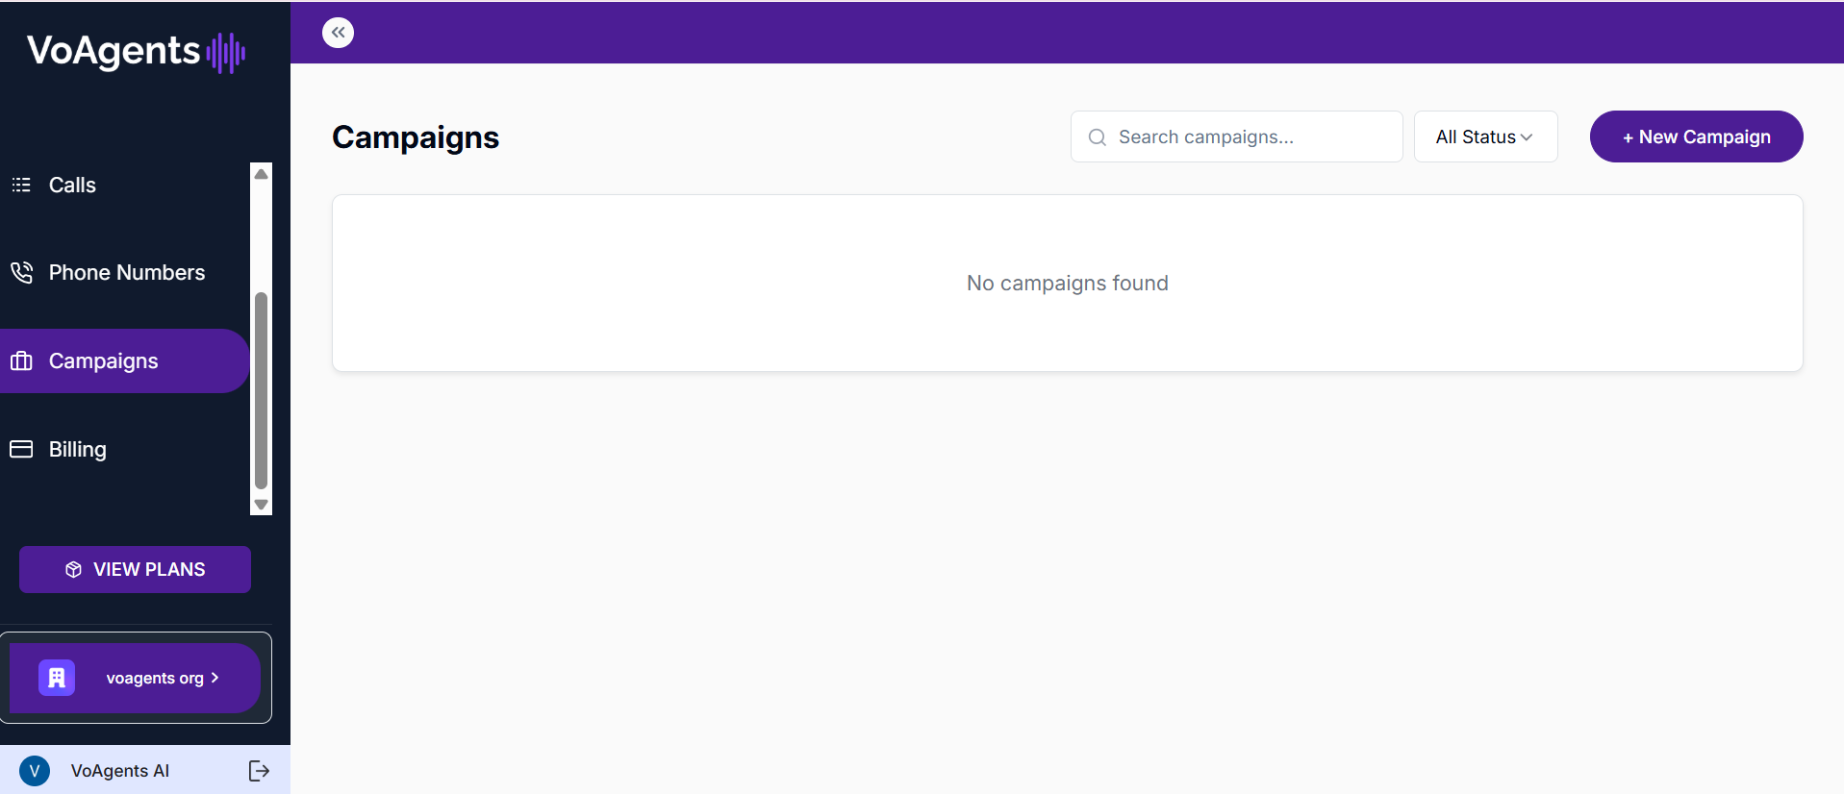
Task: Go to Phone Numbers page
Action: [x=125, y=273]
